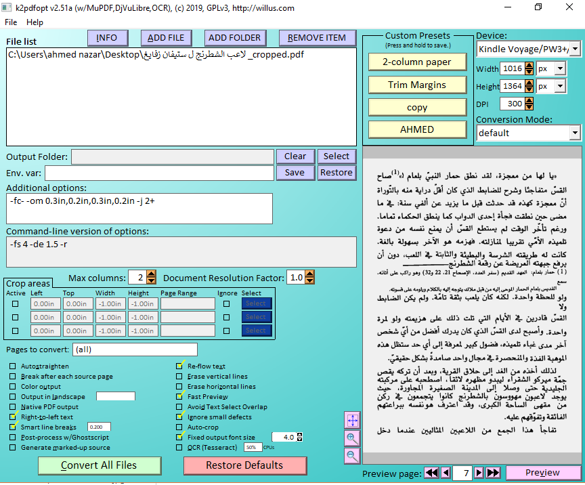Viewport: 585px width, 485px height.
Task: Toggle Ignore for first crop area
Action: point(226,304)
